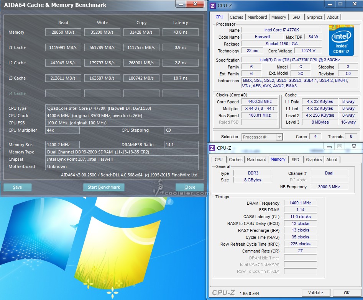Click the Close button in AIDA64 benchmark window

pos(190,187)
